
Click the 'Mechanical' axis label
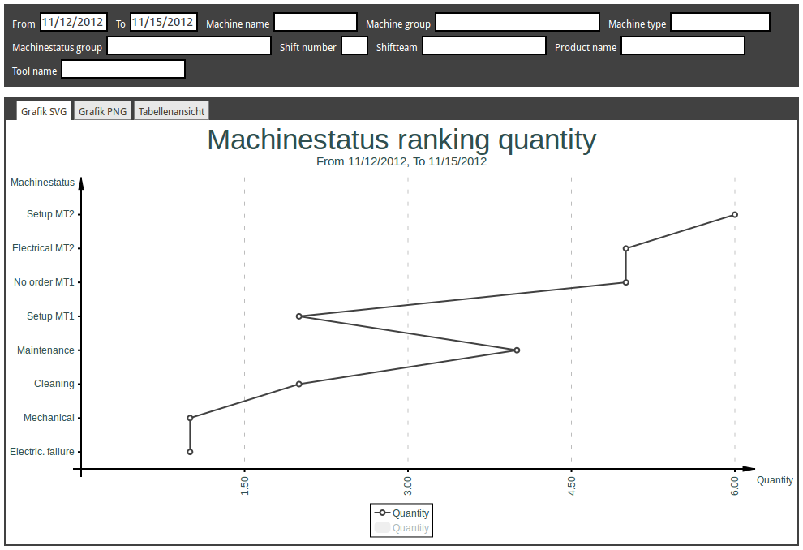pos(49,417)
